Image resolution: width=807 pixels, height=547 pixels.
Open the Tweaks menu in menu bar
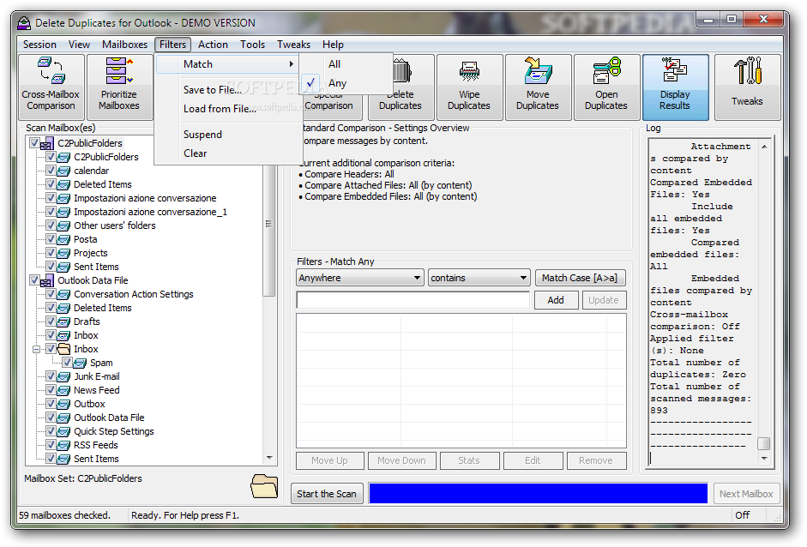tap(294, 45)
